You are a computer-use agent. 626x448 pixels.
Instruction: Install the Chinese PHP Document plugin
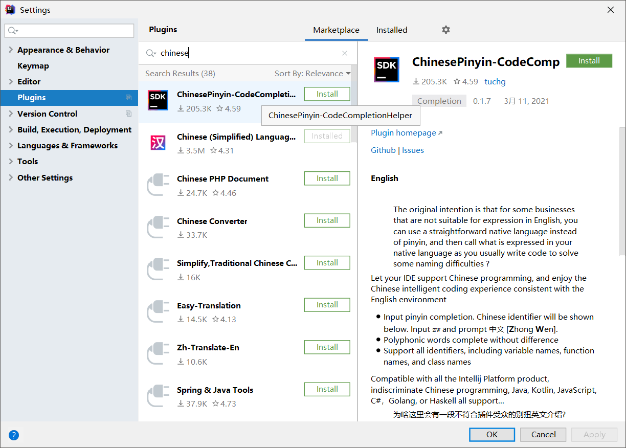327,178
